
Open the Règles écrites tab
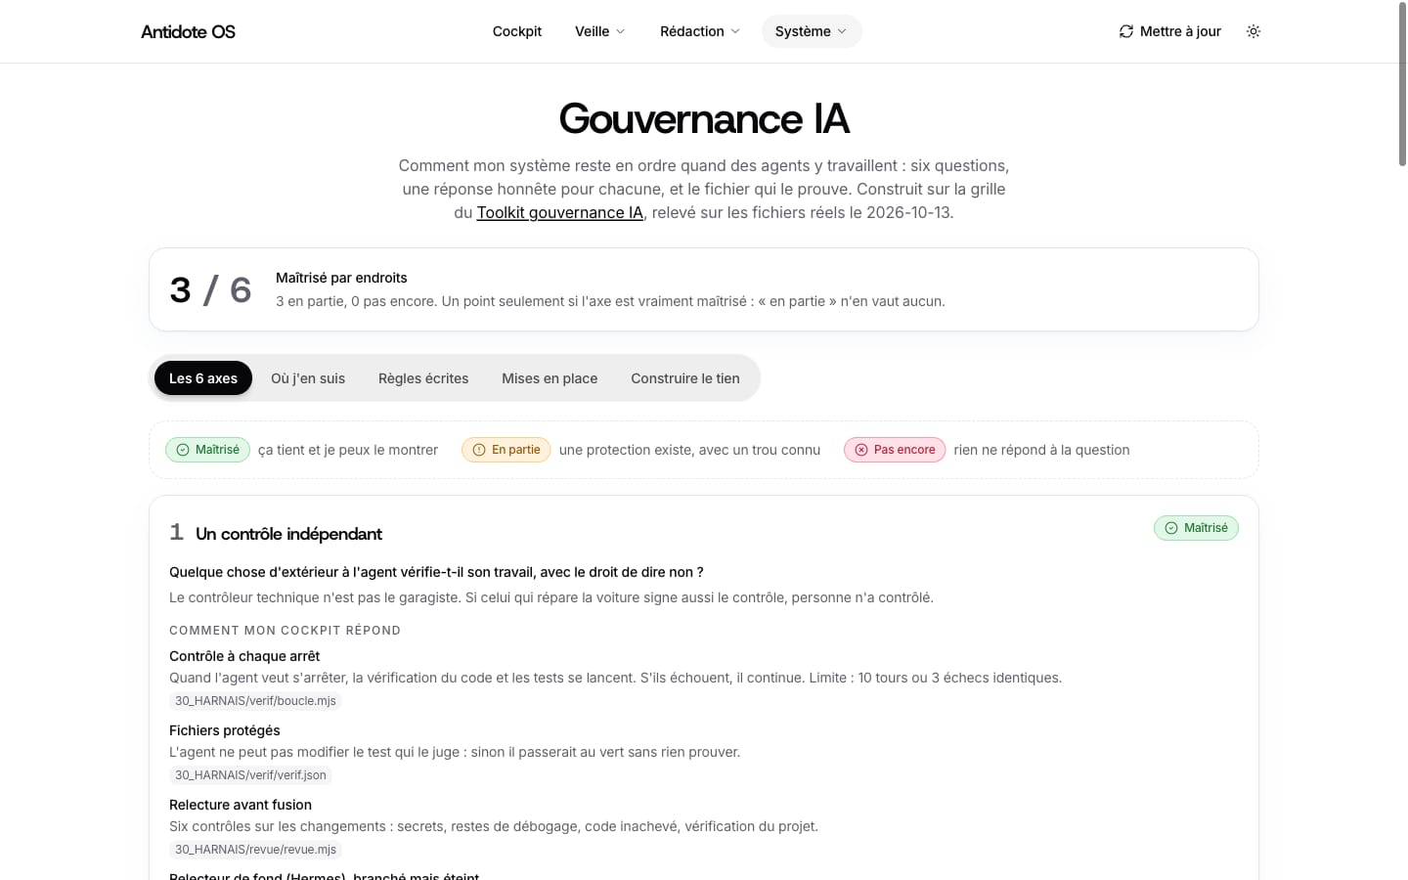tap(423, 378)
